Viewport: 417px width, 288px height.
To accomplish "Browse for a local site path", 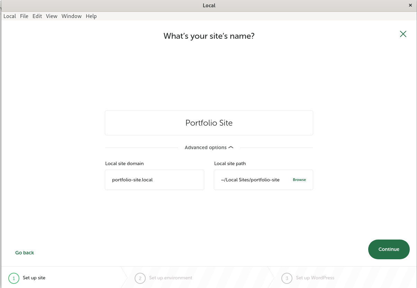I will point(299,180).
